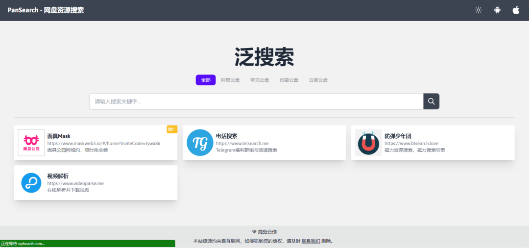529x248 pixels.
Task: Click the 联系我们 footer link
Action: point(311,241)
